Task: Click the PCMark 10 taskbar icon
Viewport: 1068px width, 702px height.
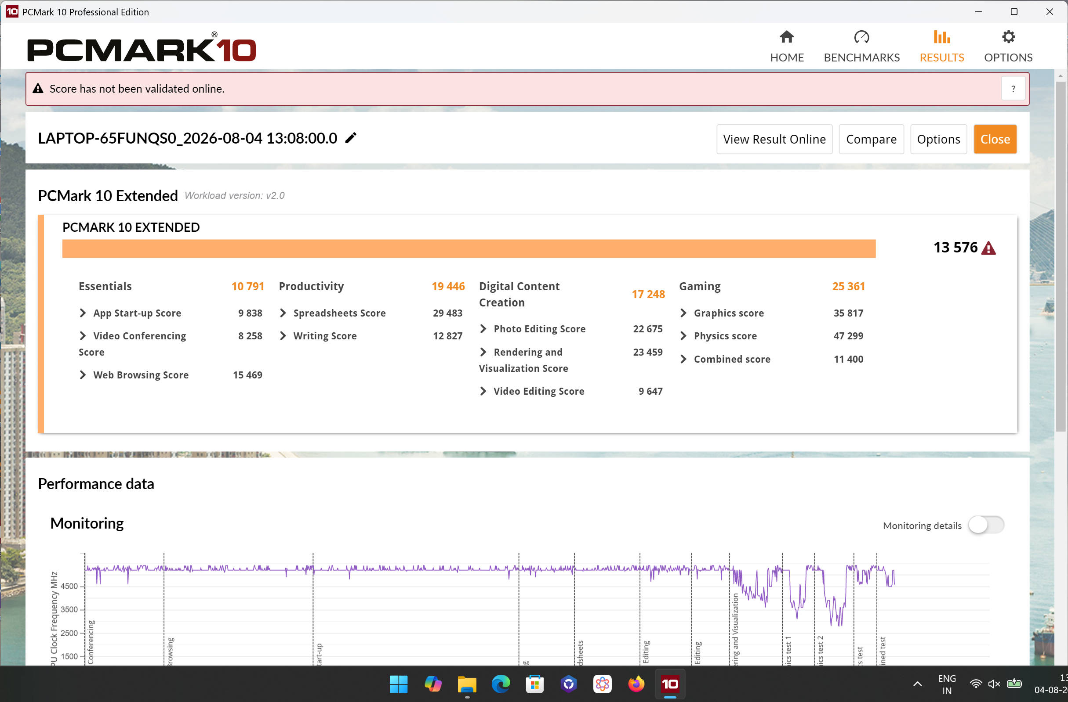Action: click(x=670, y=684)
